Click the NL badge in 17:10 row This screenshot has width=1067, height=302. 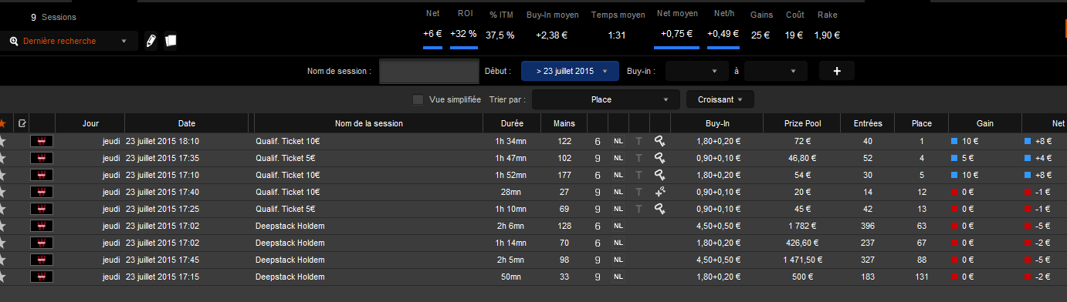(x=618, y=175)
